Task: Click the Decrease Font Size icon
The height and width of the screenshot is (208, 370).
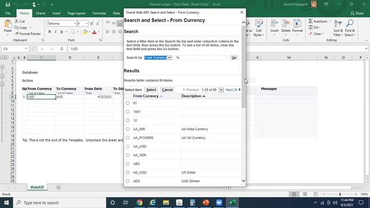Action: [x=98, y=23]
